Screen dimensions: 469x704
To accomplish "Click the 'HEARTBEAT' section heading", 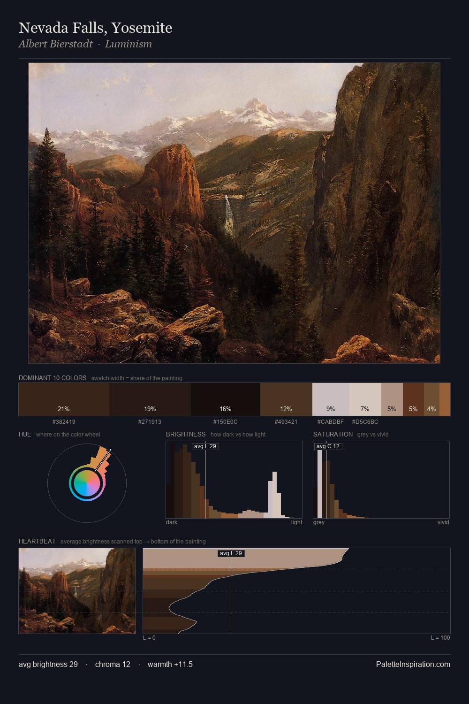I will 37,541.
